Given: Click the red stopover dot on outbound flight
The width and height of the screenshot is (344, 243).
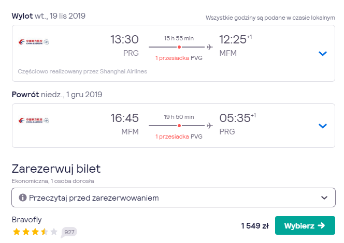Looking at the screenshot, I should [x=179, y=47].
